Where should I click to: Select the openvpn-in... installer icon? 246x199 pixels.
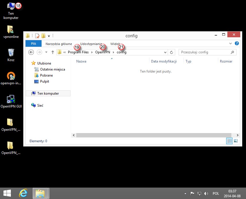pyautogui.click(x=11, y=78)
